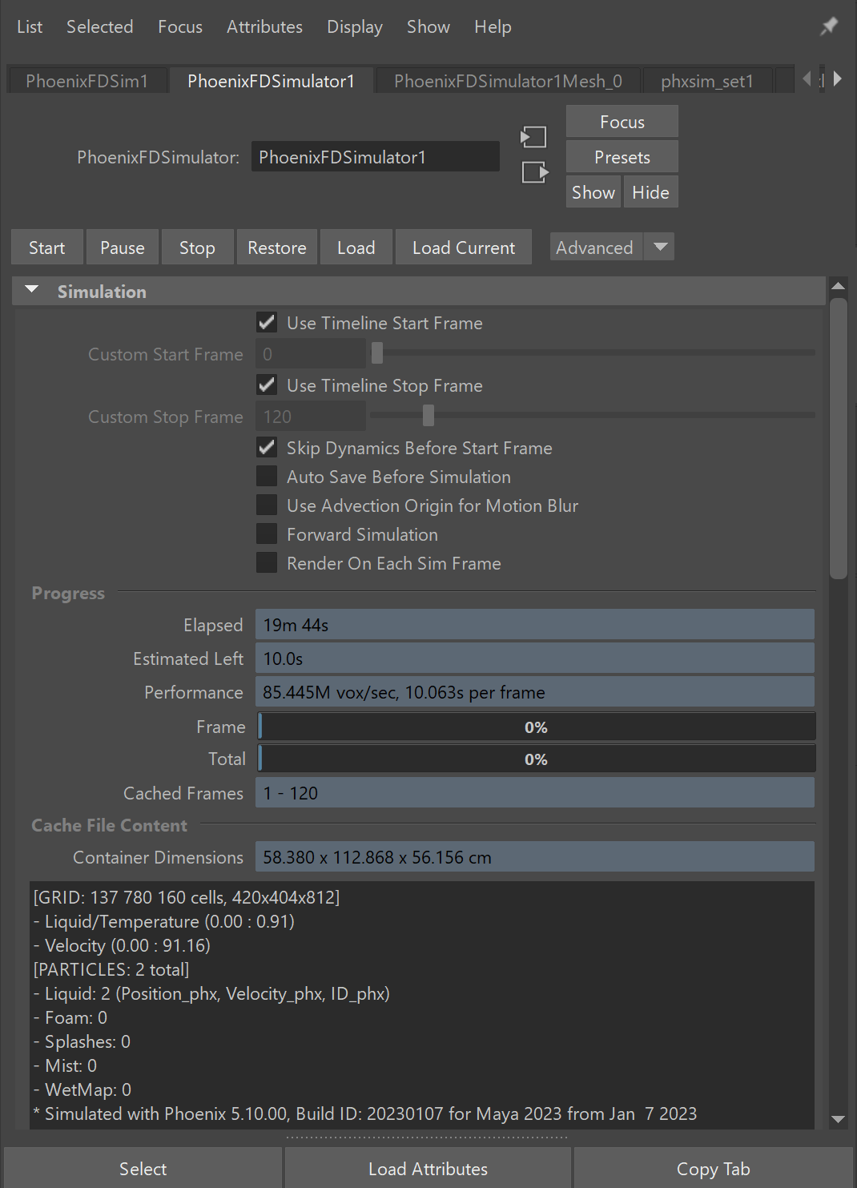The width and height of the screenshot is (857, 1188).
Task: Click the Custom Start Frame slider handle
Action: pos(377,352)
